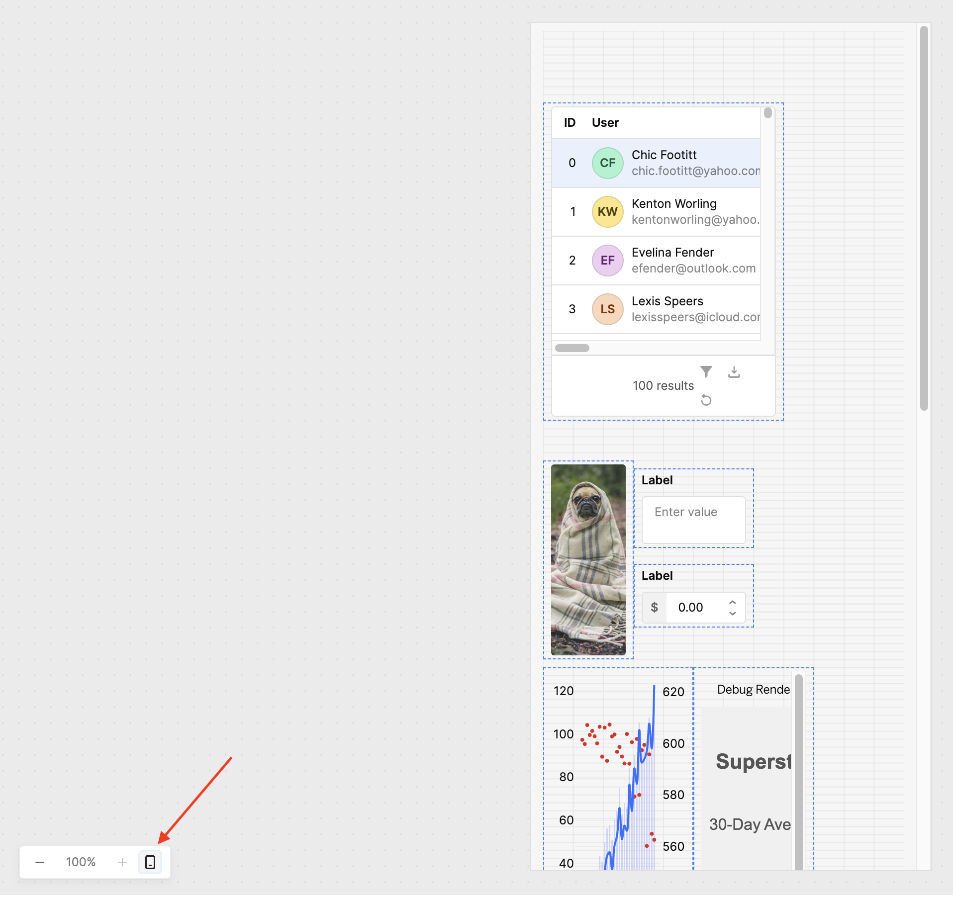Select the pug in blanket image

[588, 559]
